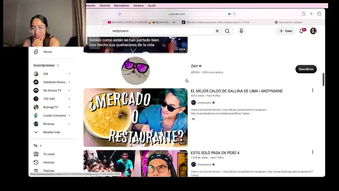Switch to Carta astral y eclipse tab
The width and height of the screenshot is (339, 191).
[x=288, y=22]
